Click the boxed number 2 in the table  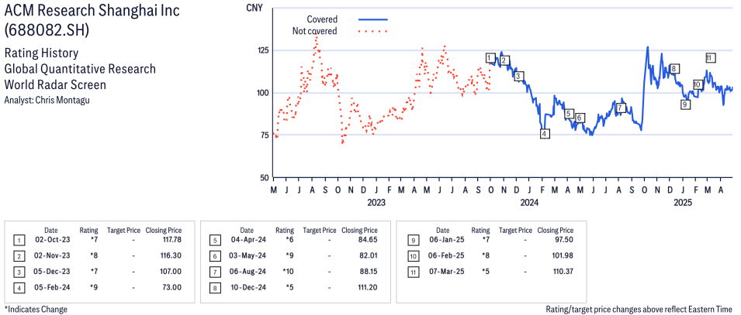click(x=19, y=256)
